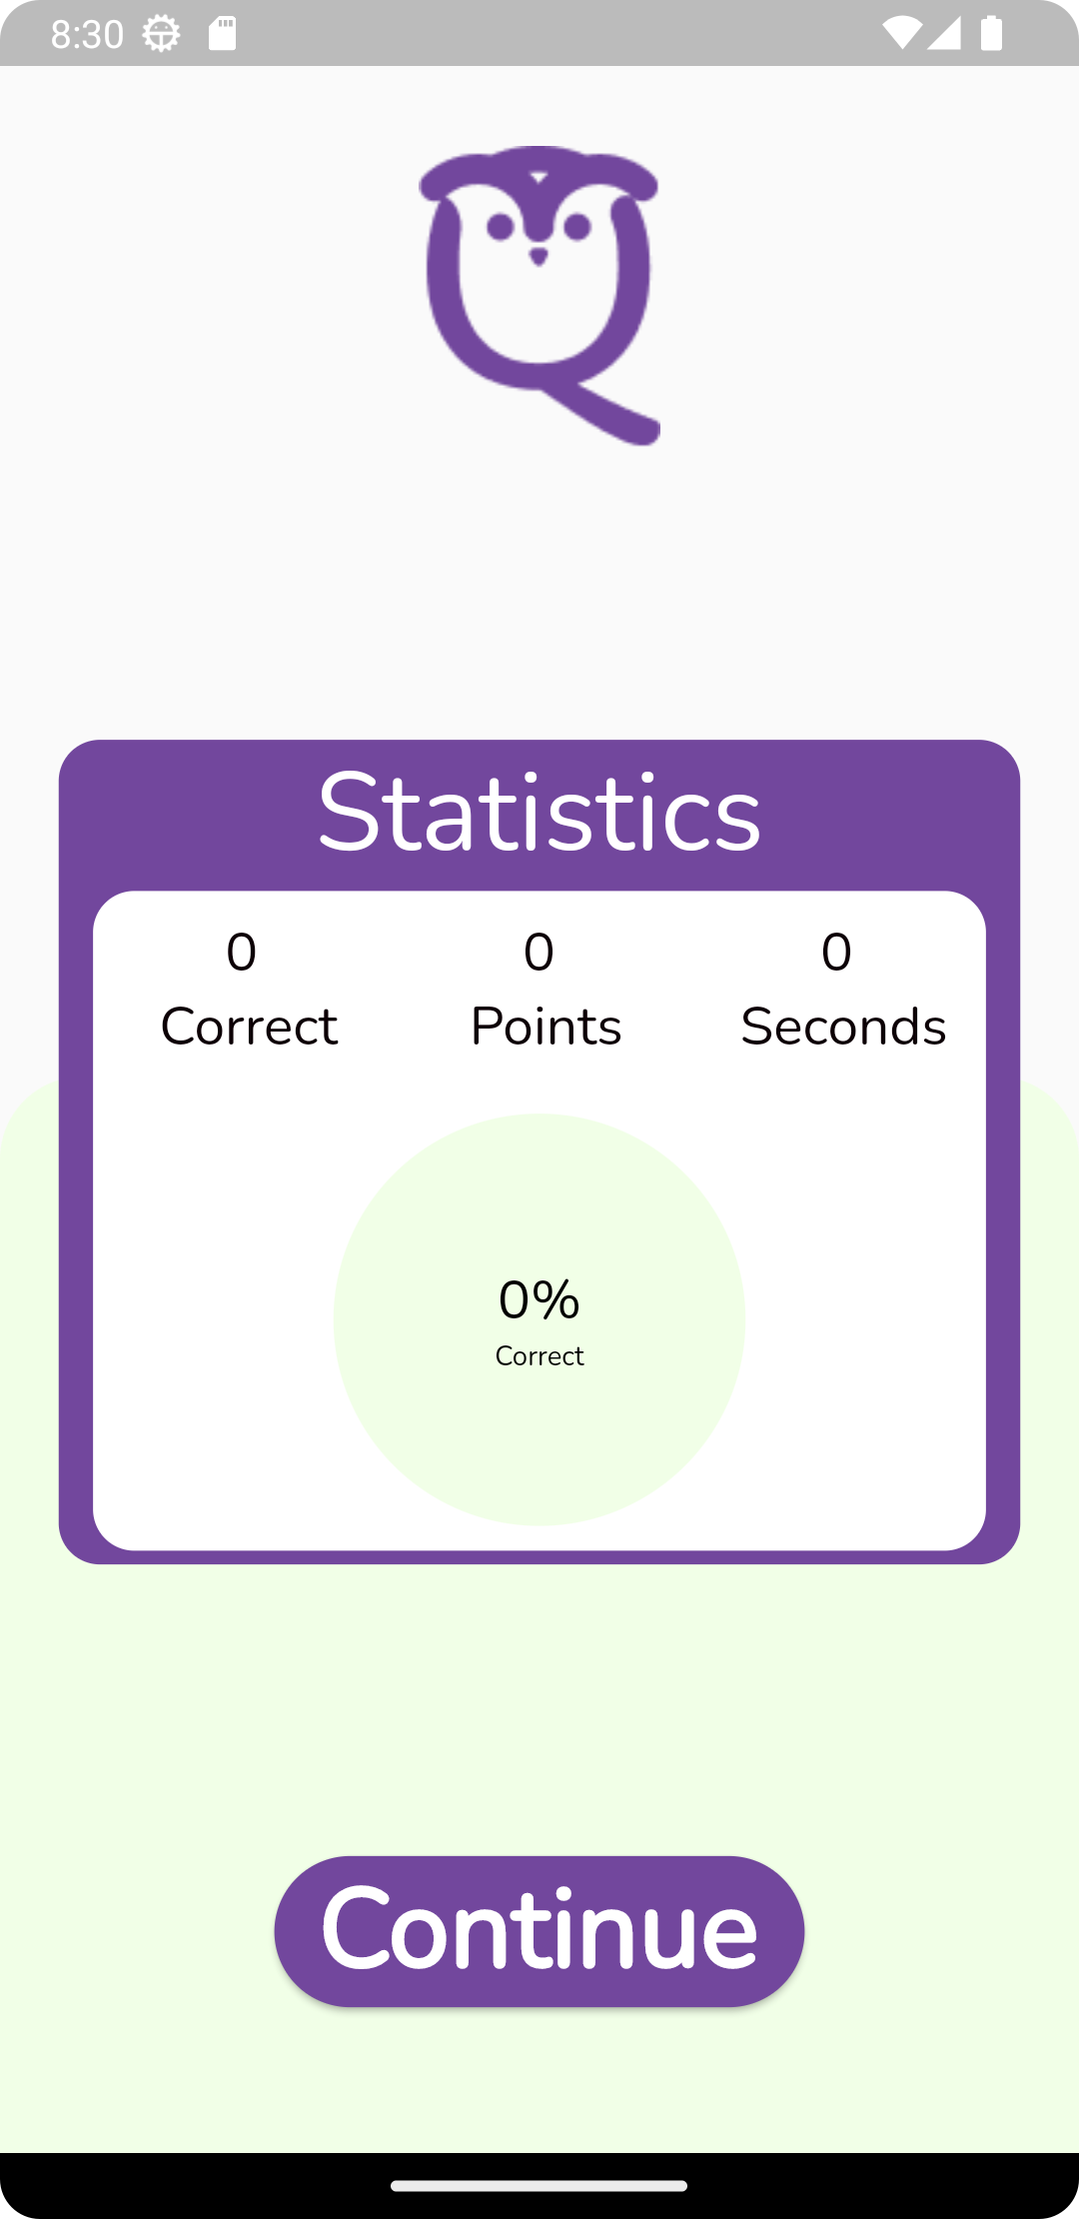Select the Statistics heading
This screenshot has height=2219, width=1079.
(x=539, y=814)
